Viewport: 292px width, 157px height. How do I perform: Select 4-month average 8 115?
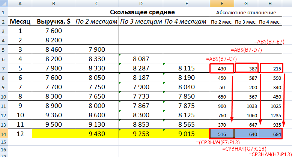187,68
